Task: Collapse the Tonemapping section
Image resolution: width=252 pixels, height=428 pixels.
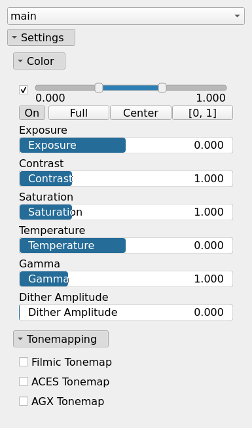Action: pyautogui.click(x=61, y=339)
